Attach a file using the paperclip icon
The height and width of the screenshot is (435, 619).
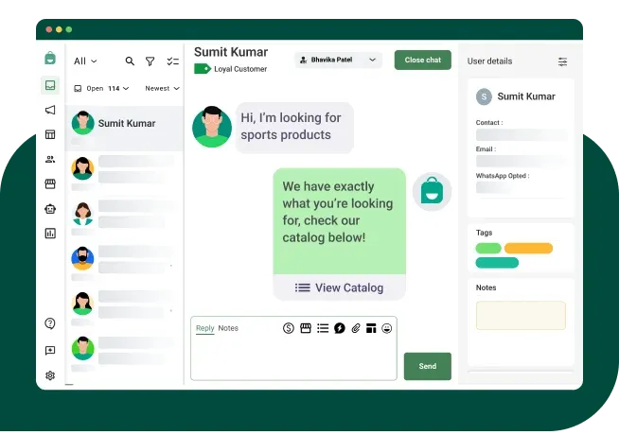(356, 328)
